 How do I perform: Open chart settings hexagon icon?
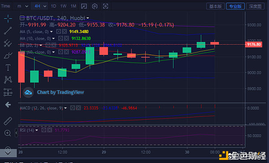pyautogui.click(x=95, y=6)
